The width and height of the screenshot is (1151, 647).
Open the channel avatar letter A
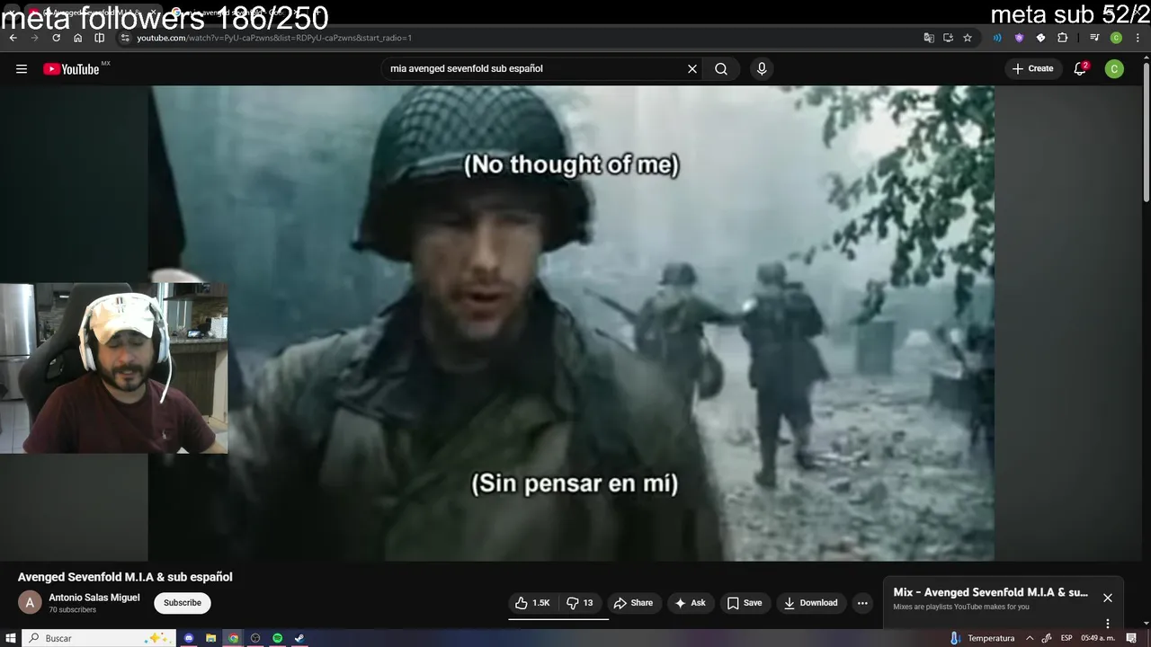[x=30, y=603]
